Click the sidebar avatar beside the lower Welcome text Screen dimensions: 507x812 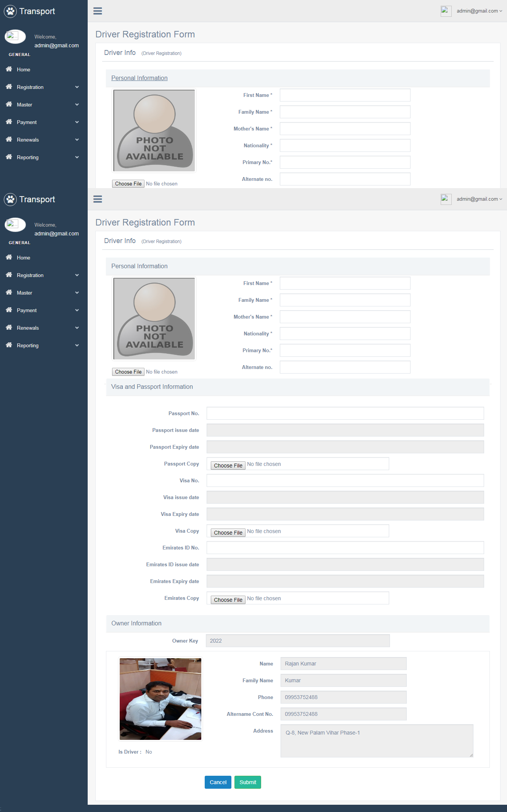click(15, 225)
